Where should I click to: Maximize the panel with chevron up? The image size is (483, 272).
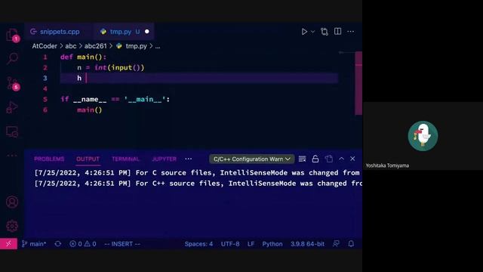[341, 159]
